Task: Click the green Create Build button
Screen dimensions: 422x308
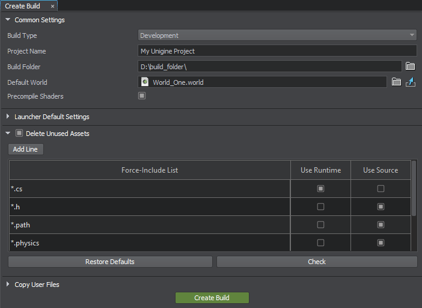Action: tap(212, 298)
